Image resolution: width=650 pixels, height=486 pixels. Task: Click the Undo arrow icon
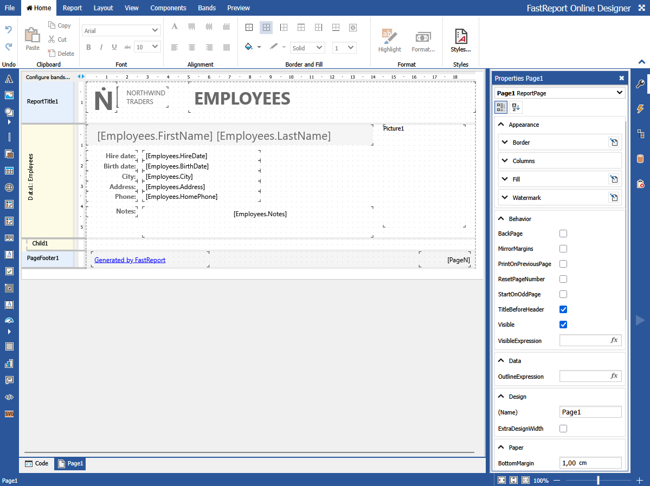(x=9, y=30)
